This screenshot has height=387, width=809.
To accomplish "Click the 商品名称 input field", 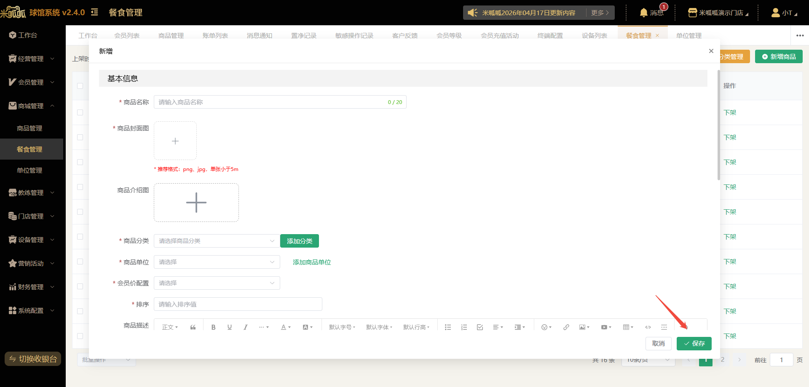I will pyautogui.click(x=280, y=102).
